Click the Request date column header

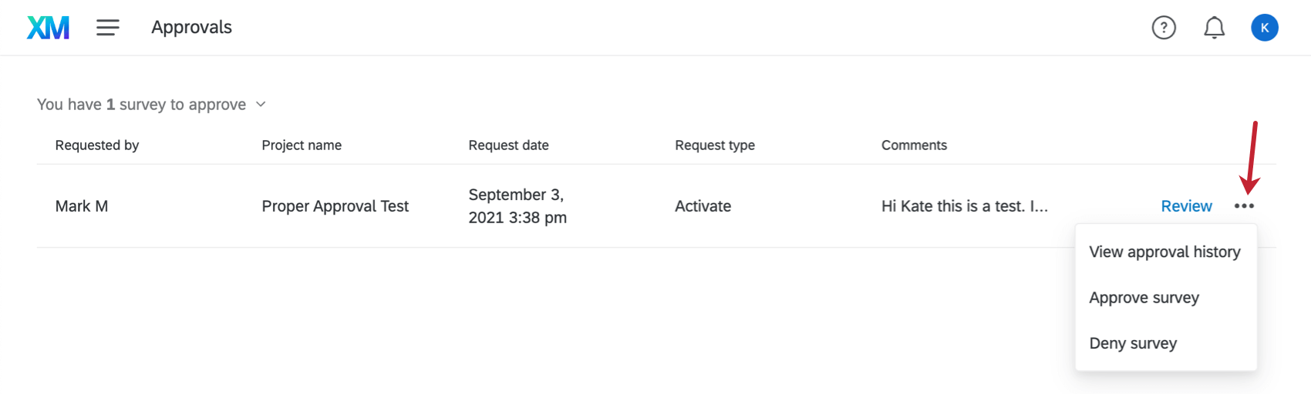pos(508,145)
